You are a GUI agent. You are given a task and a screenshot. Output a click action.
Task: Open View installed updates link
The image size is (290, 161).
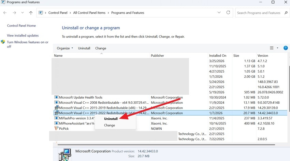coord(23,35)
